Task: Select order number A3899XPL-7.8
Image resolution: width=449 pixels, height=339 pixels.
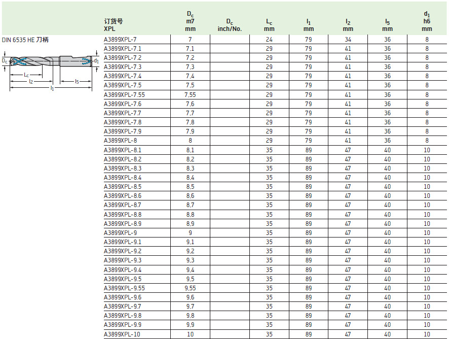Action: [122, 122]
